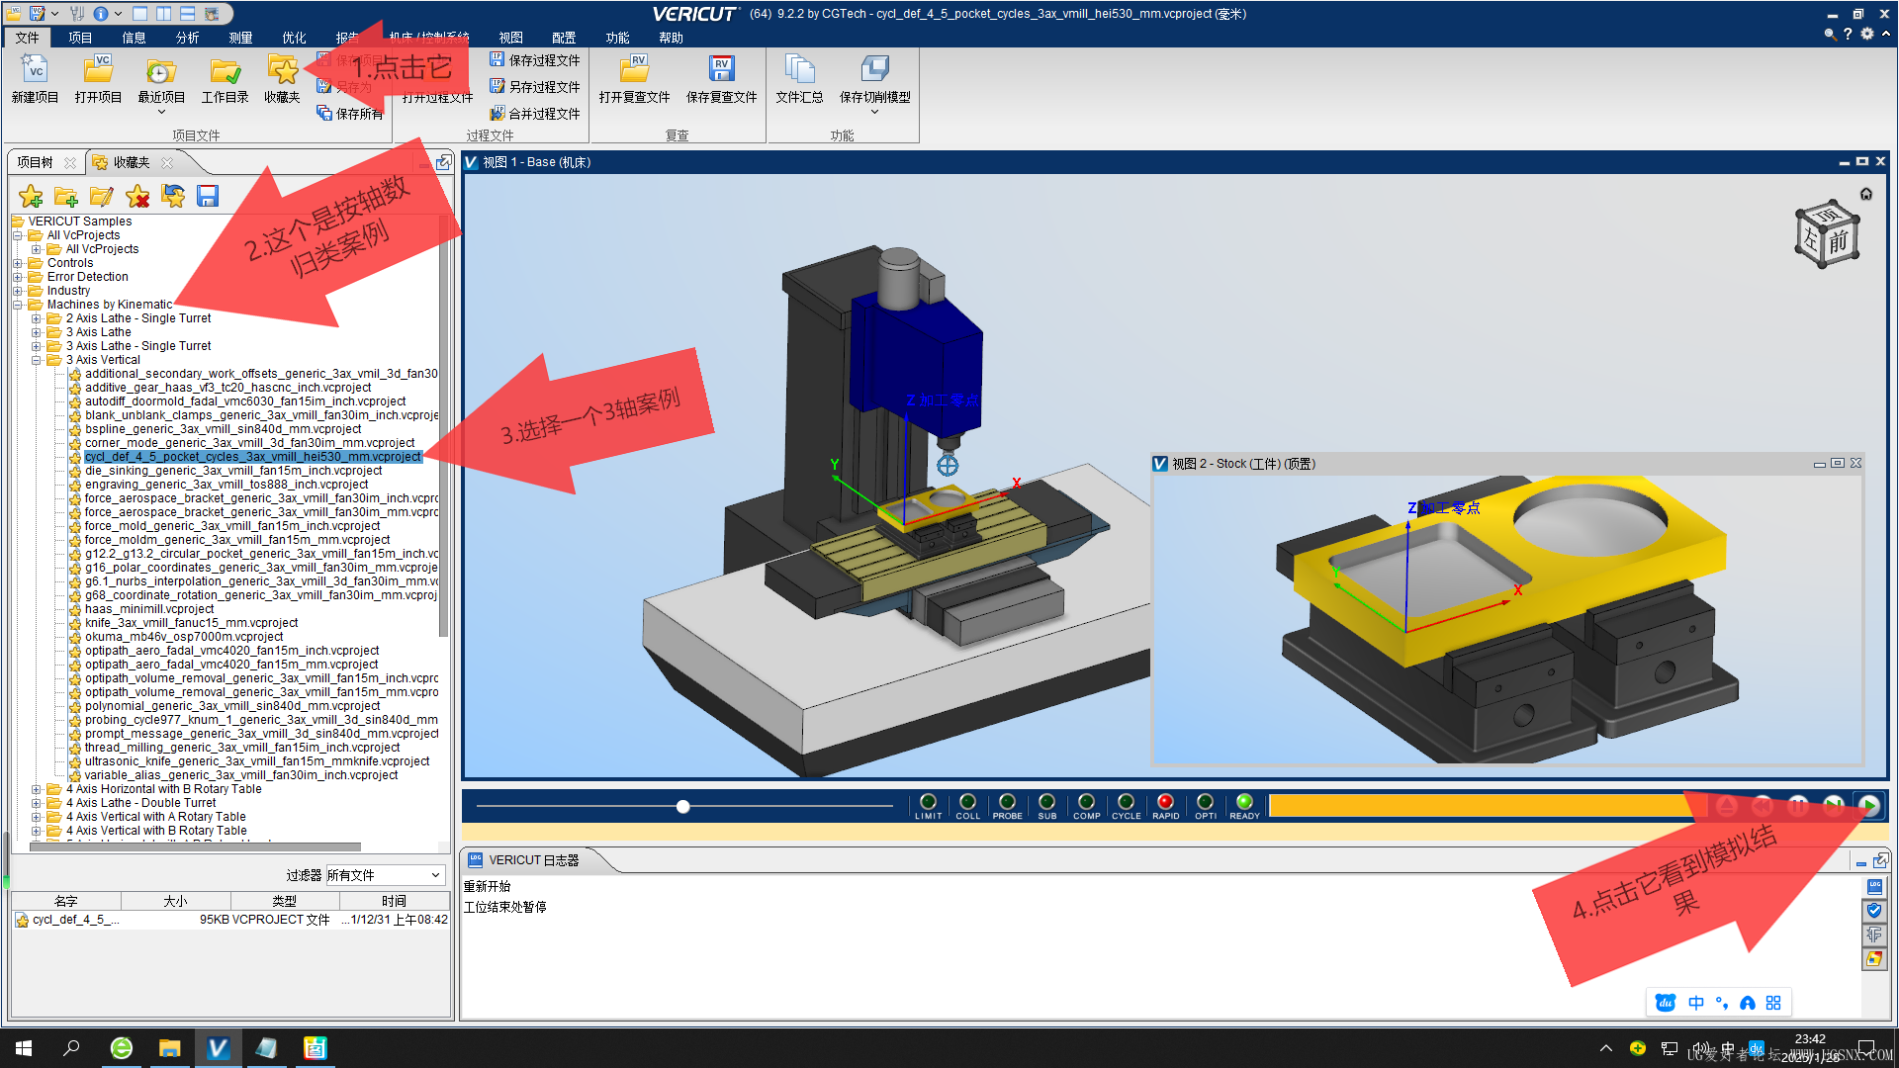The image size is (1899, 1068).
Task: Click the edit folder pencil icon
Action: (x=102, y=196)
